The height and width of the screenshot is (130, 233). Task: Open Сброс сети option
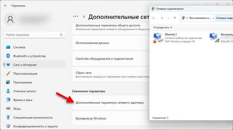tap(111, 75)
